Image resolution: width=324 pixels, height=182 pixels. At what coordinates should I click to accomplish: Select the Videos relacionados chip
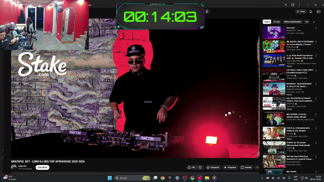[x=292, y=22]
